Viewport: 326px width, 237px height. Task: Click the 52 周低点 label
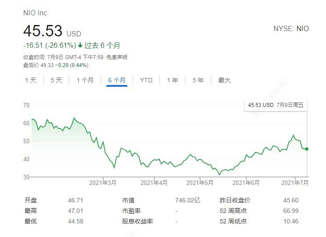233,221
